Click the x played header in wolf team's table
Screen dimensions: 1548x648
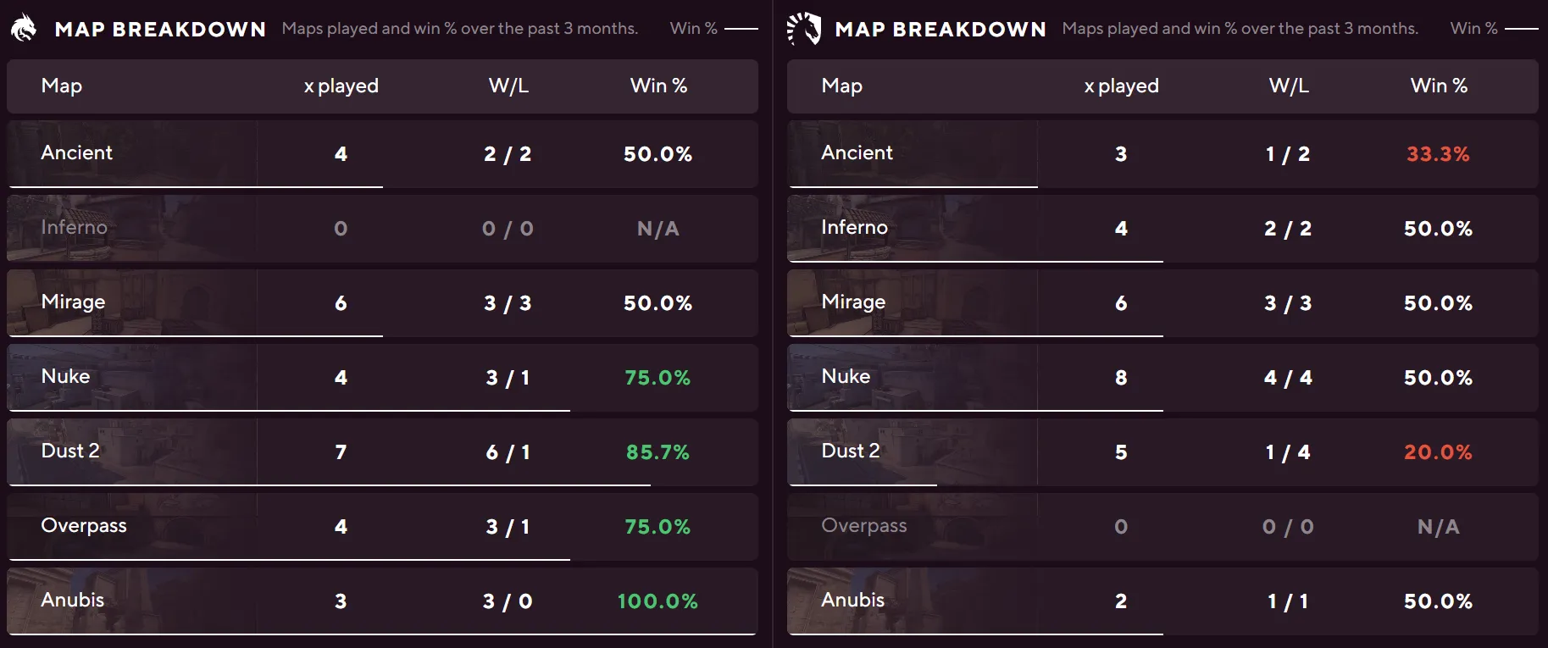pos(341,86)
